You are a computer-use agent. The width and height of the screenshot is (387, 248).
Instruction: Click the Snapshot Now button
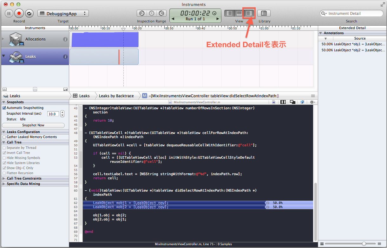coord(33,125)
